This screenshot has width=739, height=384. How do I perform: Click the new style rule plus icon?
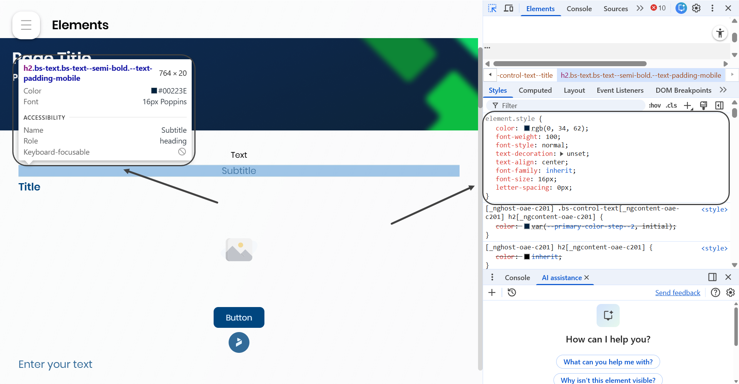pyautogui.click(x=687, y=105)
